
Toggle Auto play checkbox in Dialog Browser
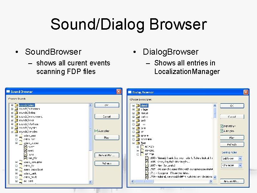[x=222, y=131]
